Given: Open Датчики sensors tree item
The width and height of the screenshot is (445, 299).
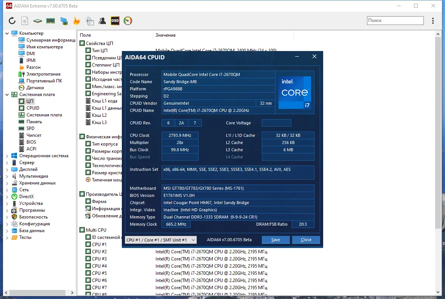Looking at the screenshot, I should point(31,88).
